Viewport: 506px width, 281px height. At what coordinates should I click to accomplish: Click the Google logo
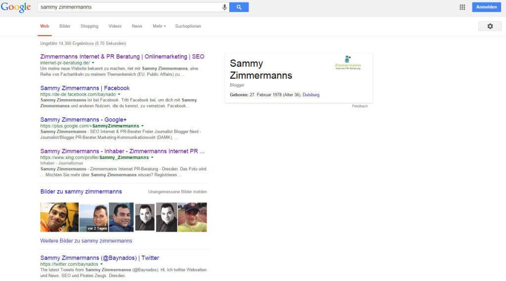coord(15,7)
